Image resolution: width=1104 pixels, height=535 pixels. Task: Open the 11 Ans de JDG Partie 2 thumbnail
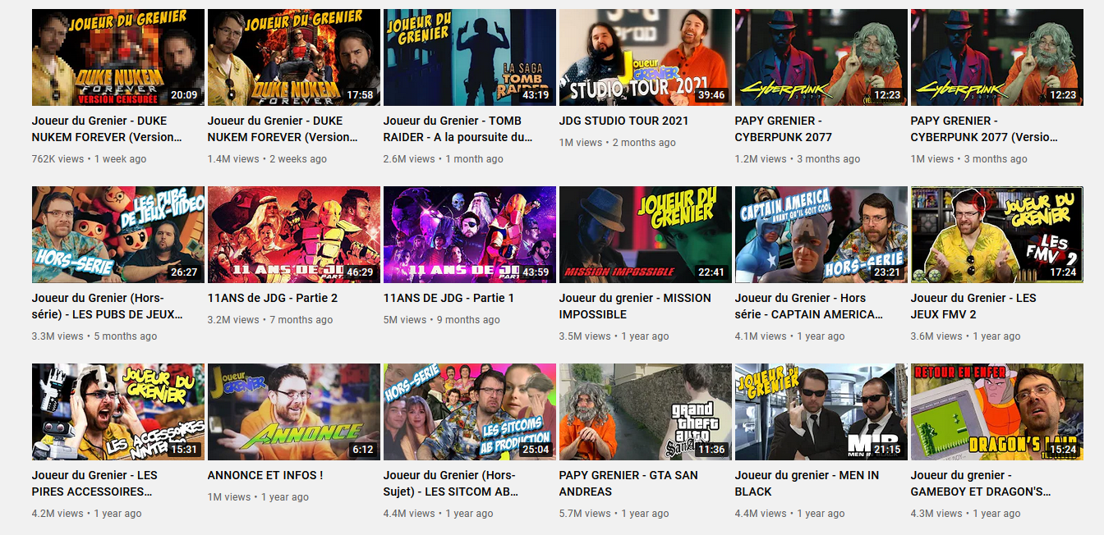294,235
